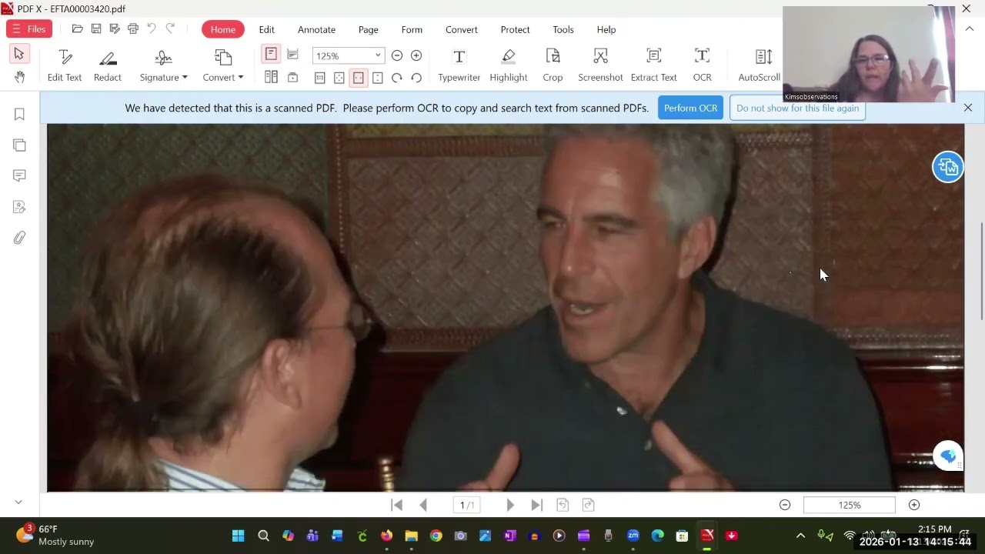Image resolution: width=985 pixels, height=554 pixels.
Task: Toggle two-page side-by-side view
Action: click(x=271, y=77)
